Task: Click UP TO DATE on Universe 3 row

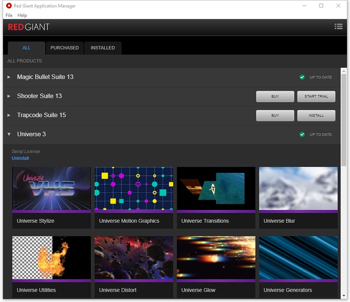Action: pyautogui.click(x=321, y=134)
